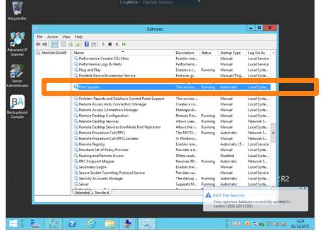The image size is (329, 234).
Task: Open the Help menu
Action: [x=79, y=37]
